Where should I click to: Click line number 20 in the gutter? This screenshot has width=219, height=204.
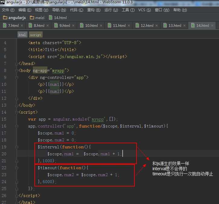pyautogui.click(x=4, y=154)
